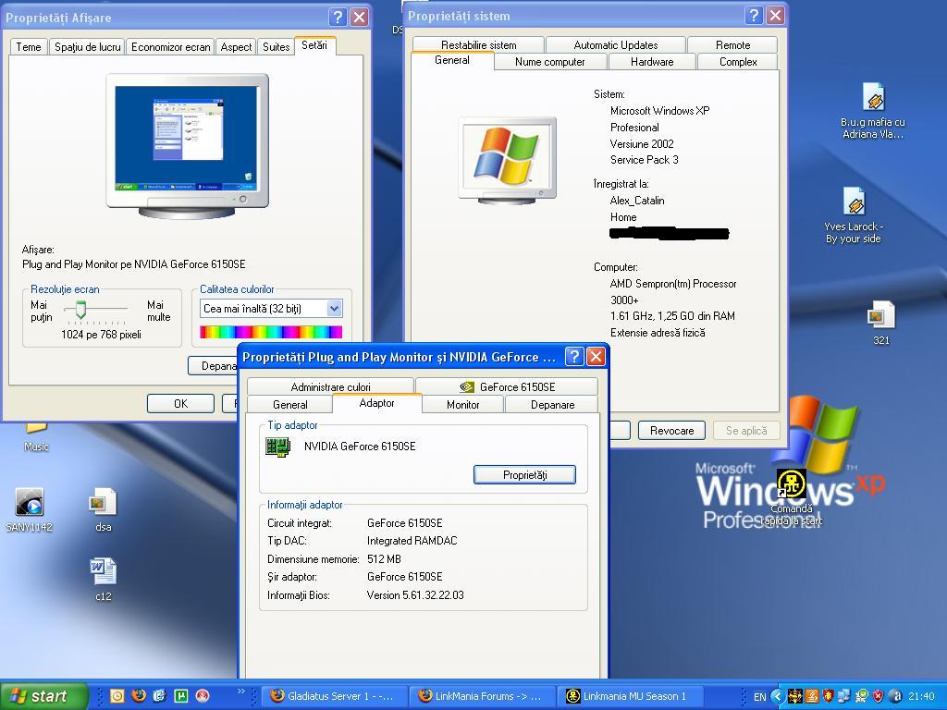This screenshot has width=947, height=710.
Task: Select the 'dsa' image file on desktop
Action: (x=103, y=509)
